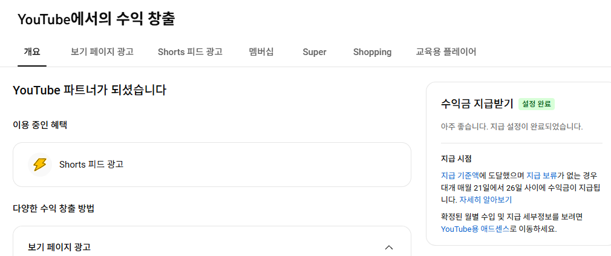Image resolution: width=611 pixels, height=256 pixels.
Task: Open the Shorts 피드 광고 tab
Action: 190,52
